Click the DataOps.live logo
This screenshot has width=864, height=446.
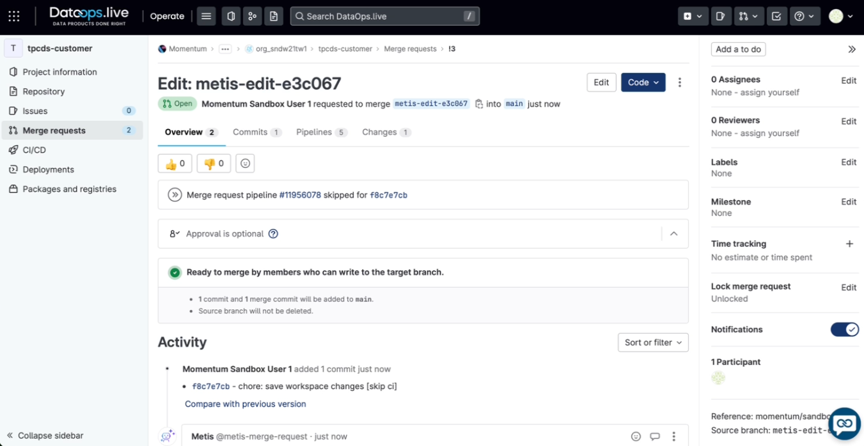point(89,16)
